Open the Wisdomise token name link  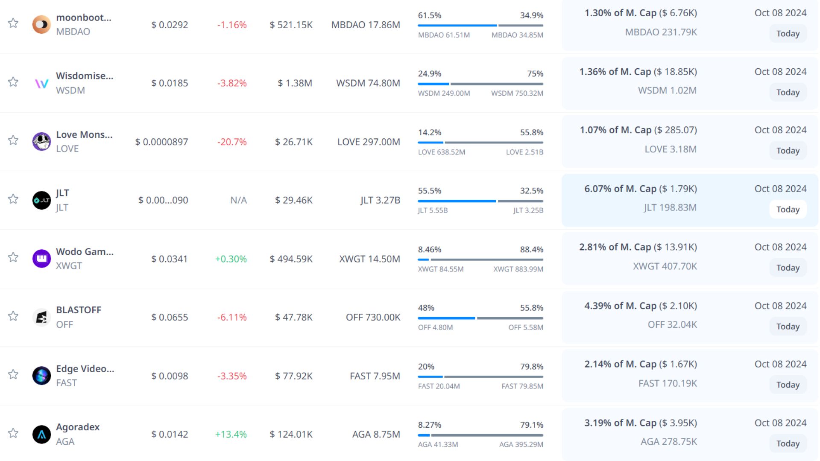85,76
